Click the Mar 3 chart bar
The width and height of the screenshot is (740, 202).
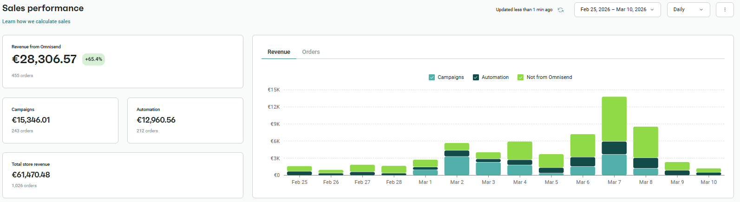(488, 164)
